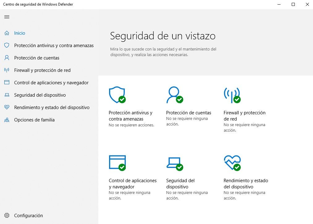Screen dimensions: 313x224
Task: Maximize the Windows Defender window
Action: click(293, 4)
